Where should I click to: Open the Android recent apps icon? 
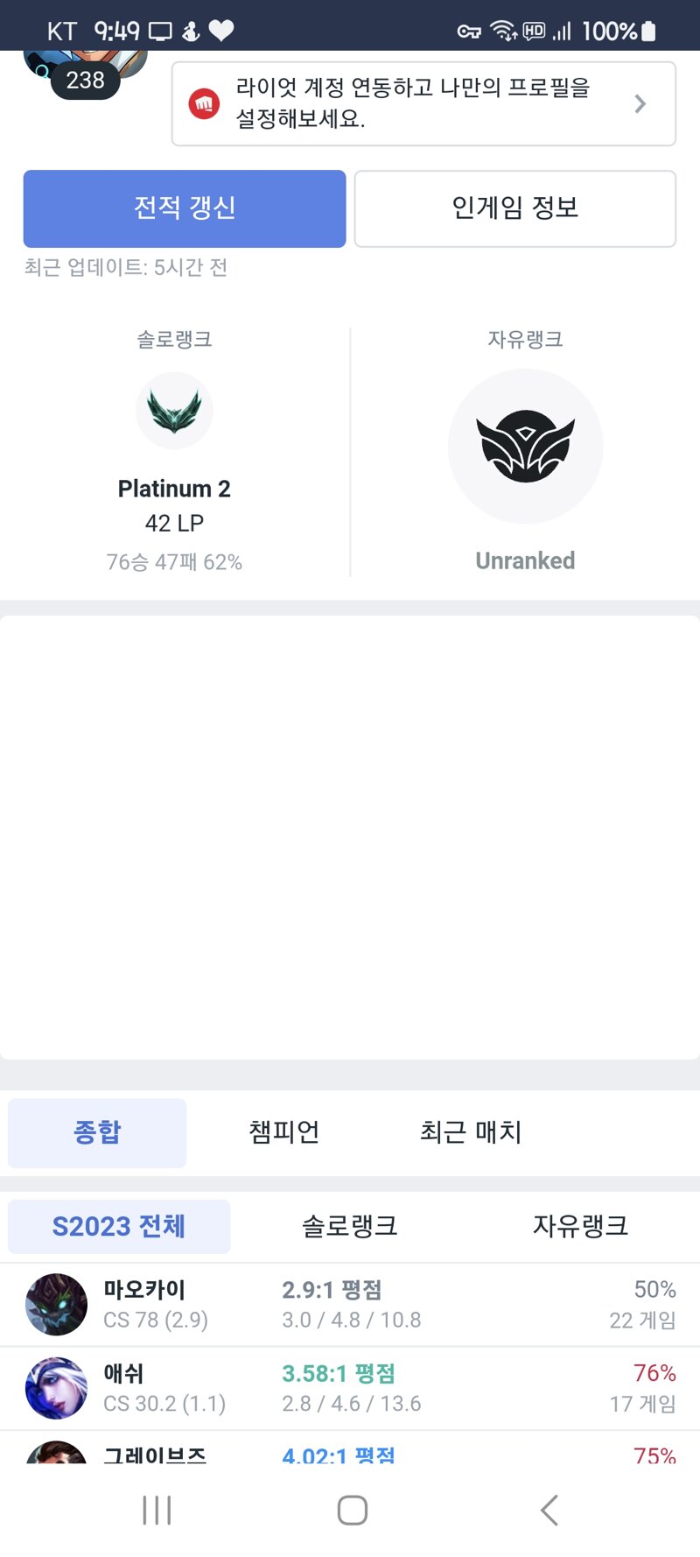click(x=157, y=1510)
